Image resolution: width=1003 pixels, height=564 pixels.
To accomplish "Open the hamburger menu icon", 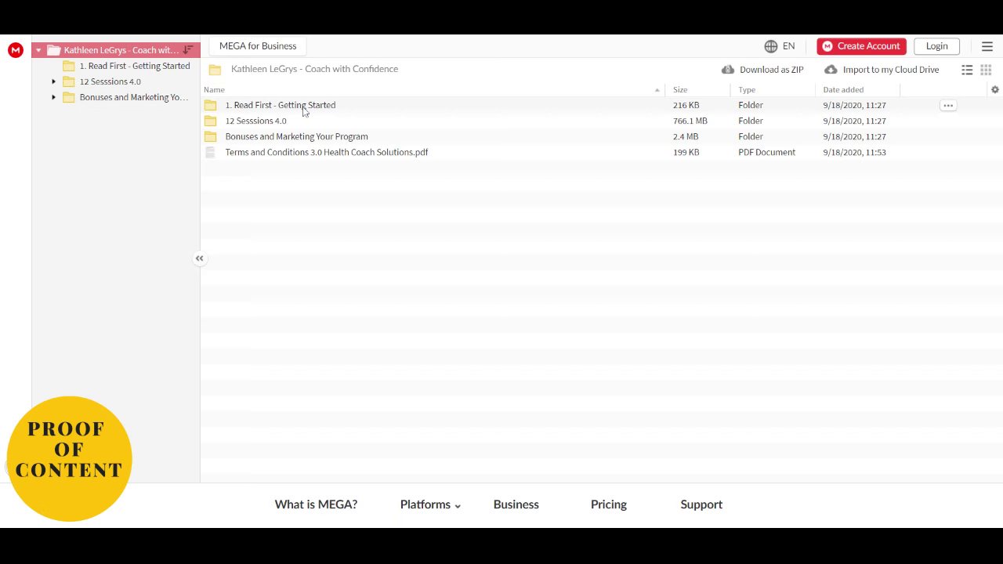I will [987, 47].
